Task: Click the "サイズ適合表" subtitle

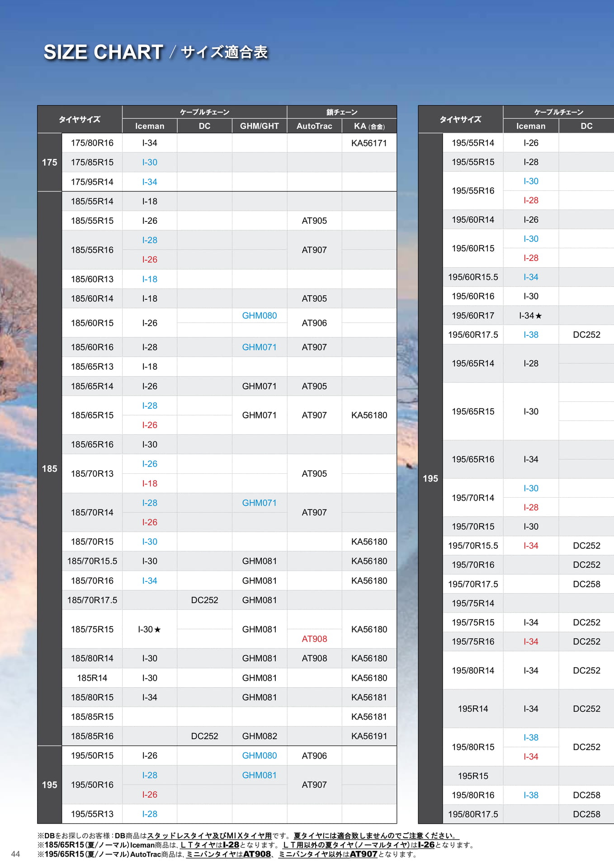Action: 224,52
